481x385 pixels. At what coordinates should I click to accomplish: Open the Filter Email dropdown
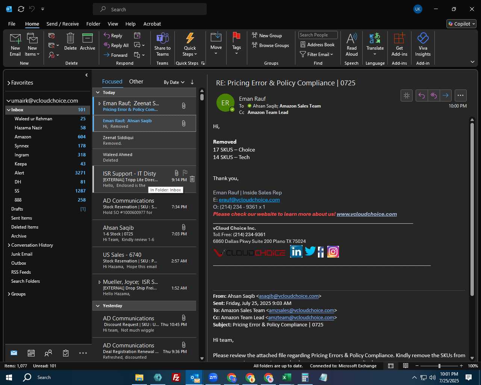click(316, 54)
